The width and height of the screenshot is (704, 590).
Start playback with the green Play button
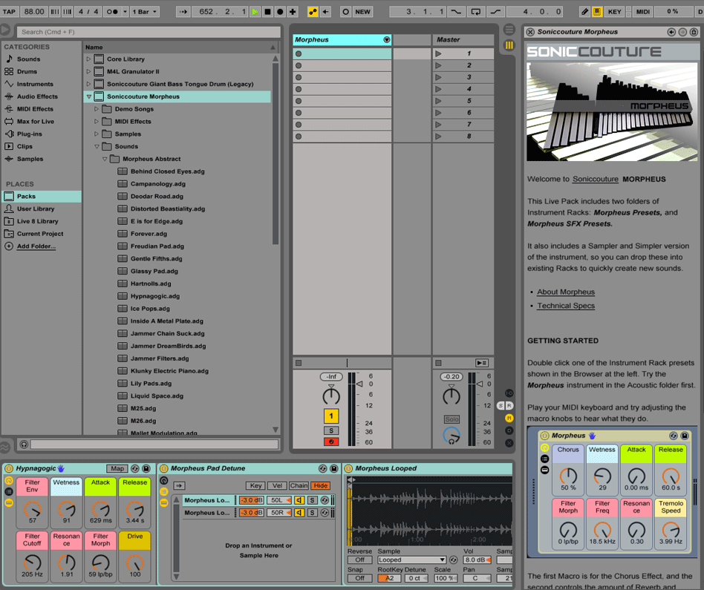point(255,12)
